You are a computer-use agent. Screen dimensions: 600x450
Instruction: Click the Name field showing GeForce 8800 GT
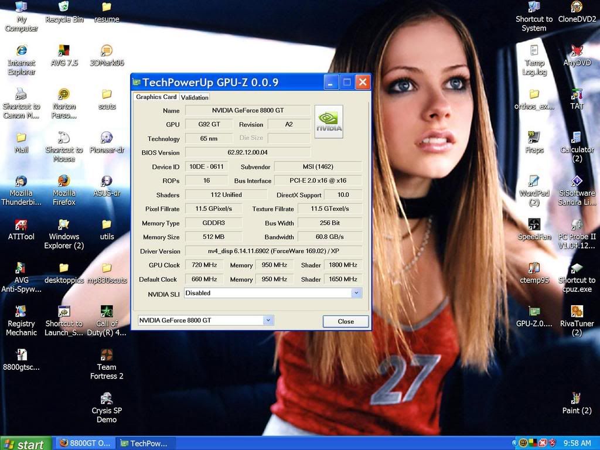point(248,110)
